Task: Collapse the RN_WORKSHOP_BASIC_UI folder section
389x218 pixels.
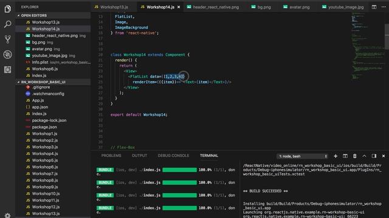Action: point(53,82)
